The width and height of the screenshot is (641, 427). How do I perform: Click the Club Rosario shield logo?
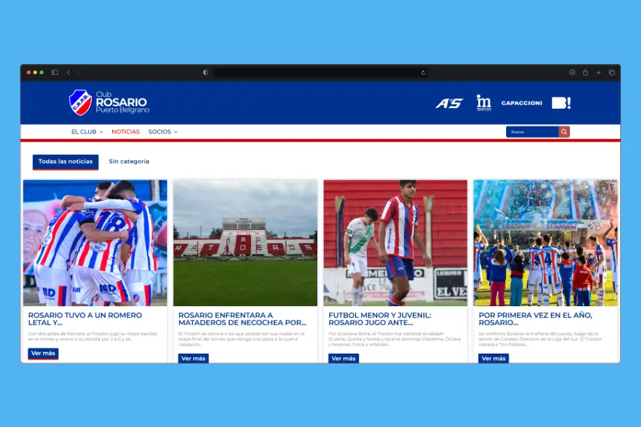point(80,103)
